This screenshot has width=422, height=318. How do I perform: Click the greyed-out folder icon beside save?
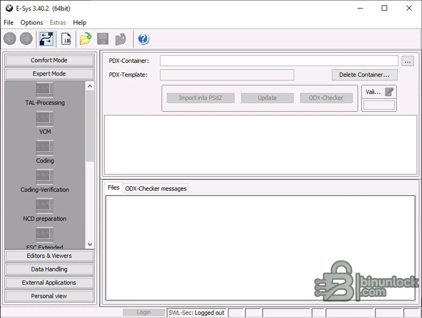coord(121,39)
